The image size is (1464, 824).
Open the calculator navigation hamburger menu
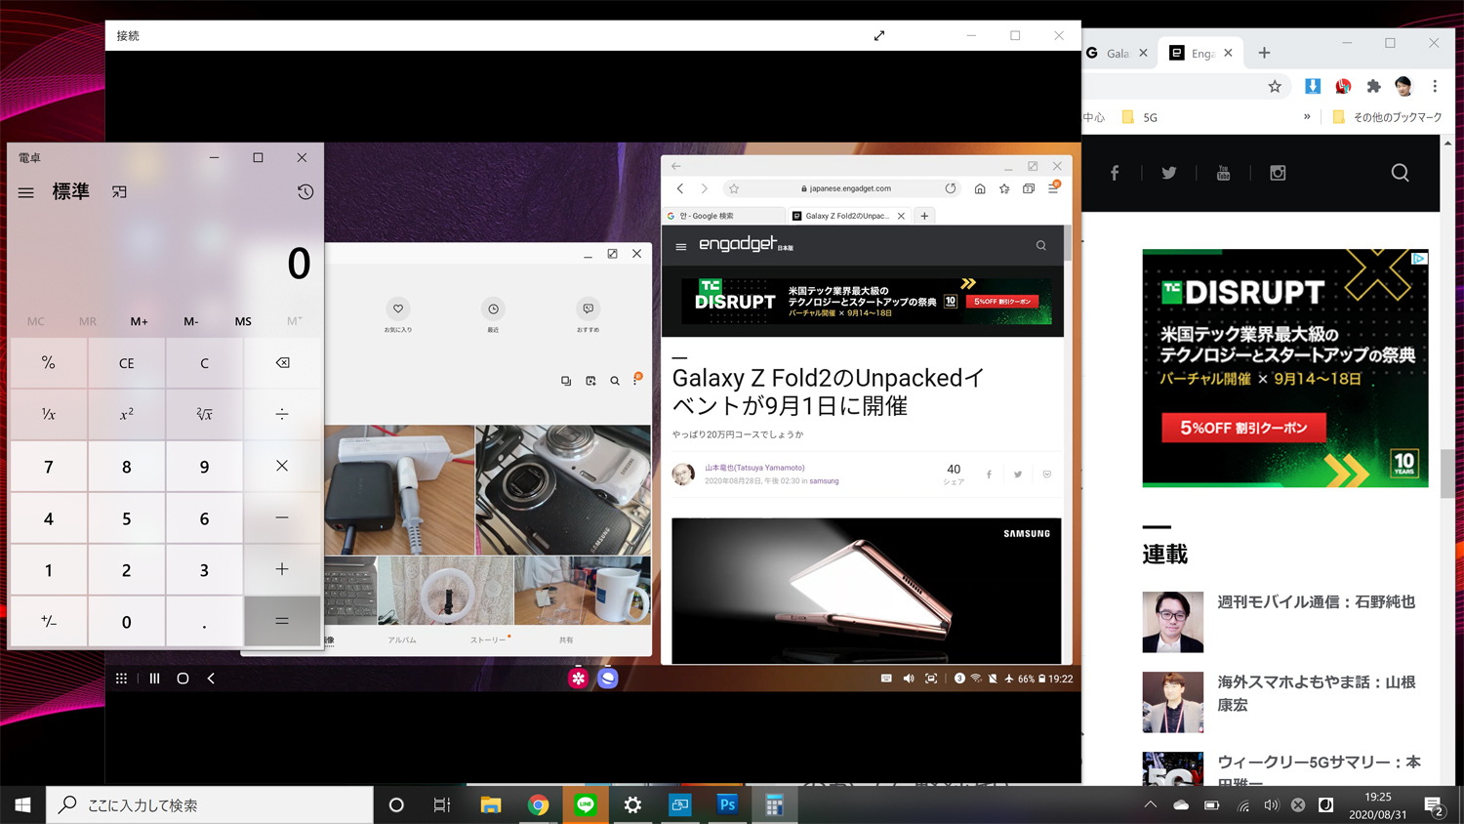[26, 192]
